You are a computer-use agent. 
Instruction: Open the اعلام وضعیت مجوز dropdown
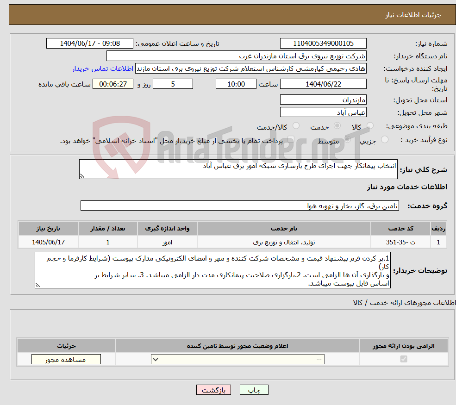pyautogui.click(x=237, y=359)
